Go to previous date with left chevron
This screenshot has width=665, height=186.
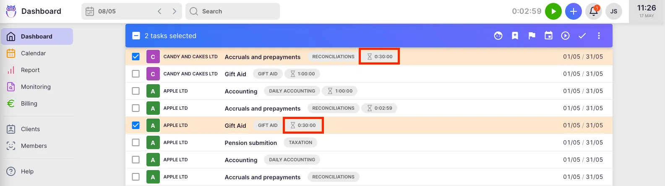159,11
